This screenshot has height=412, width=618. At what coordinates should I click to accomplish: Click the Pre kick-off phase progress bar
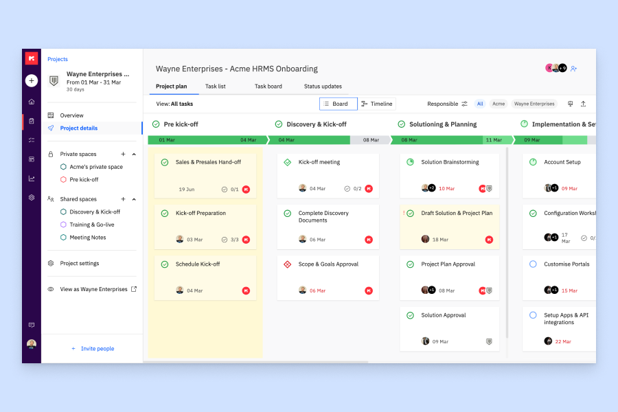pyautogui.click(x=207, y=140)
